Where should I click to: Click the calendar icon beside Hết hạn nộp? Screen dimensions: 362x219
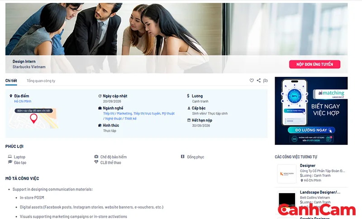pos(189,120)
